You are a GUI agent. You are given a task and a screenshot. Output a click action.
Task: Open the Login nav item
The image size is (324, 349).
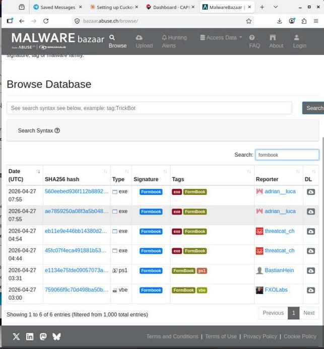point(299,42)
